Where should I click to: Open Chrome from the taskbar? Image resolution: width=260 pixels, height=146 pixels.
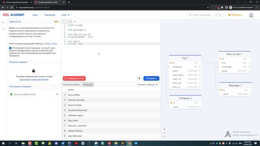point(129,143)
